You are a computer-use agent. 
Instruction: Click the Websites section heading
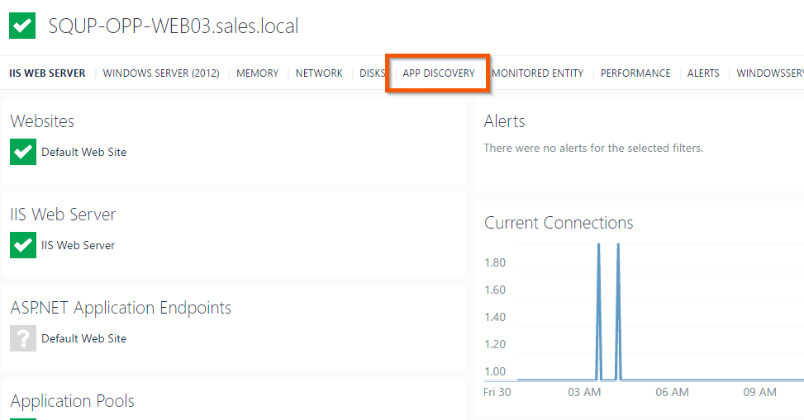coord(42,121)
